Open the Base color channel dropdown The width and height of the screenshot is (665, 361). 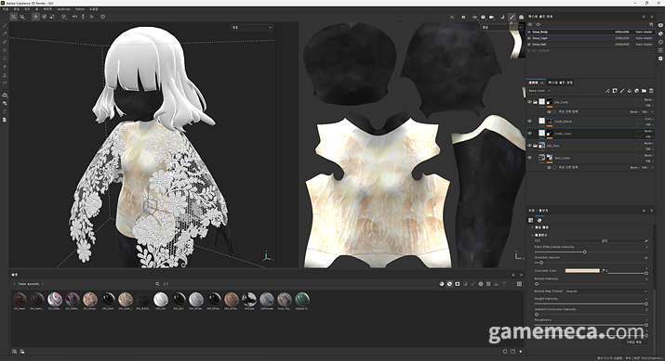pyautogui.click(x=539, y=91)
